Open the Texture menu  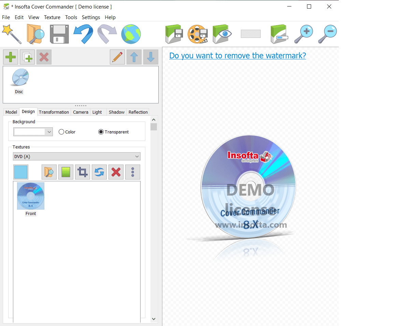[x=52, y=17]
